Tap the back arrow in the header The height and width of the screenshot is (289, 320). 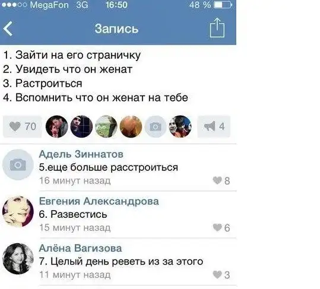8,28
